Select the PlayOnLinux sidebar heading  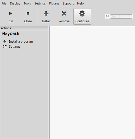(x=10, y=34)
